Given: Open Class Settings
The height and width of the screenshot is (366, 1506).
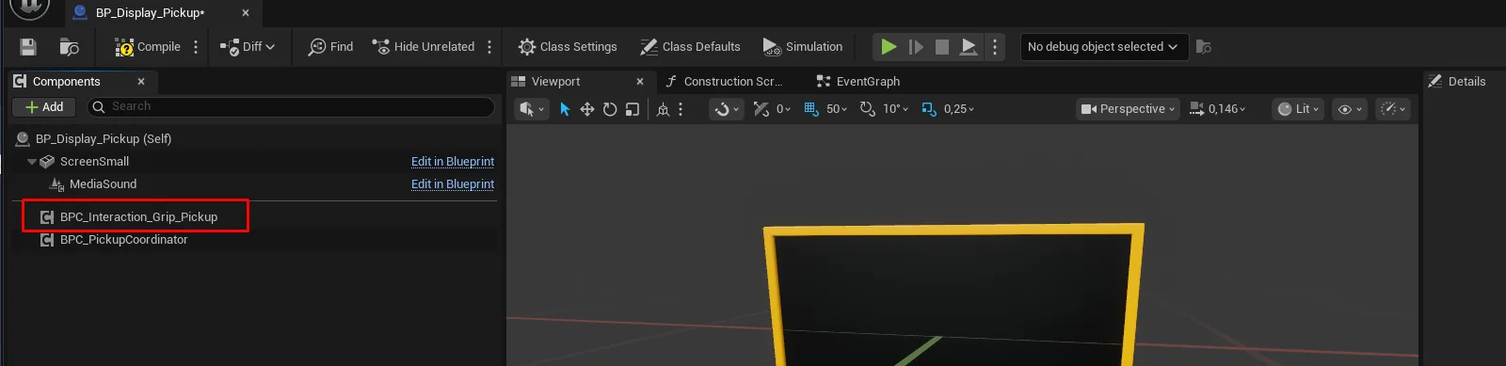Looking at the screenshot, I should (568, 47).
